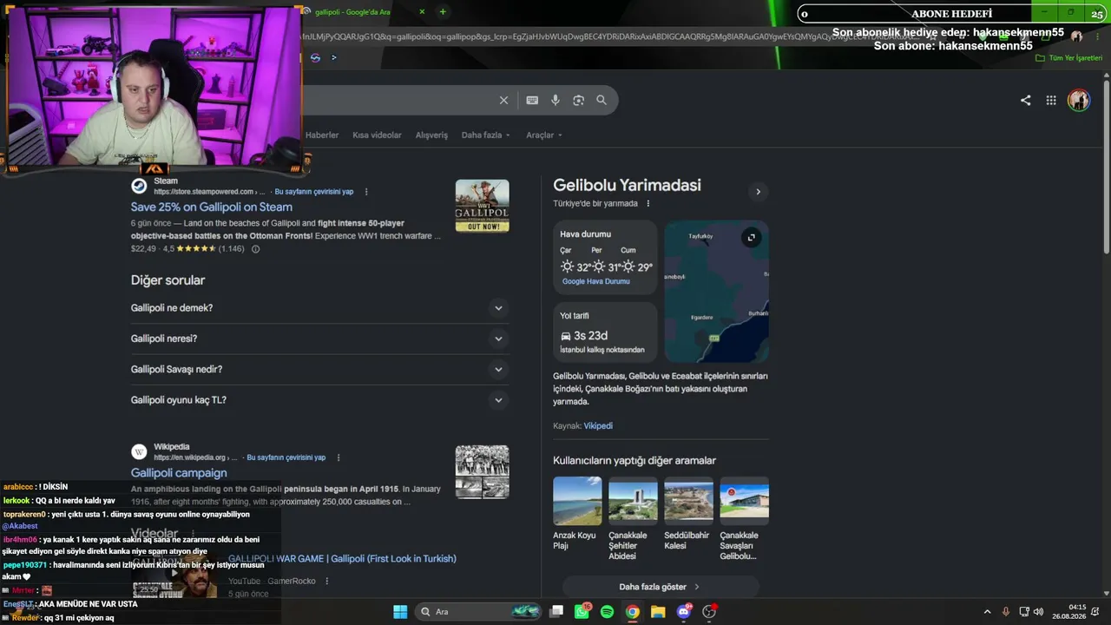Open more options for the Steam result
Screen dimensions: 1111x625
[366, 192]
